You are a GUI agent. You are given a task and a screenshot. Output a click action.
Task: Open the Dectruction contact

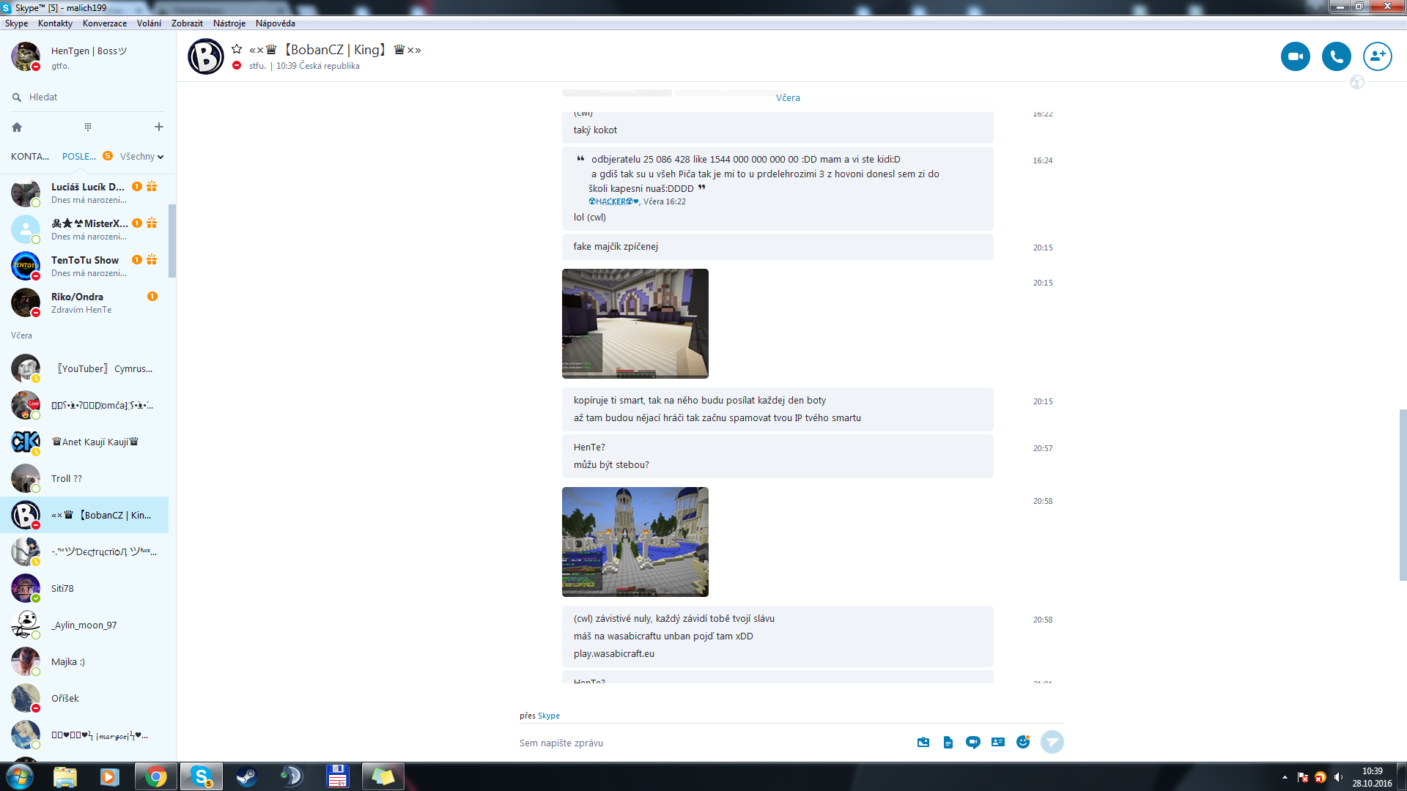(84, 552)
